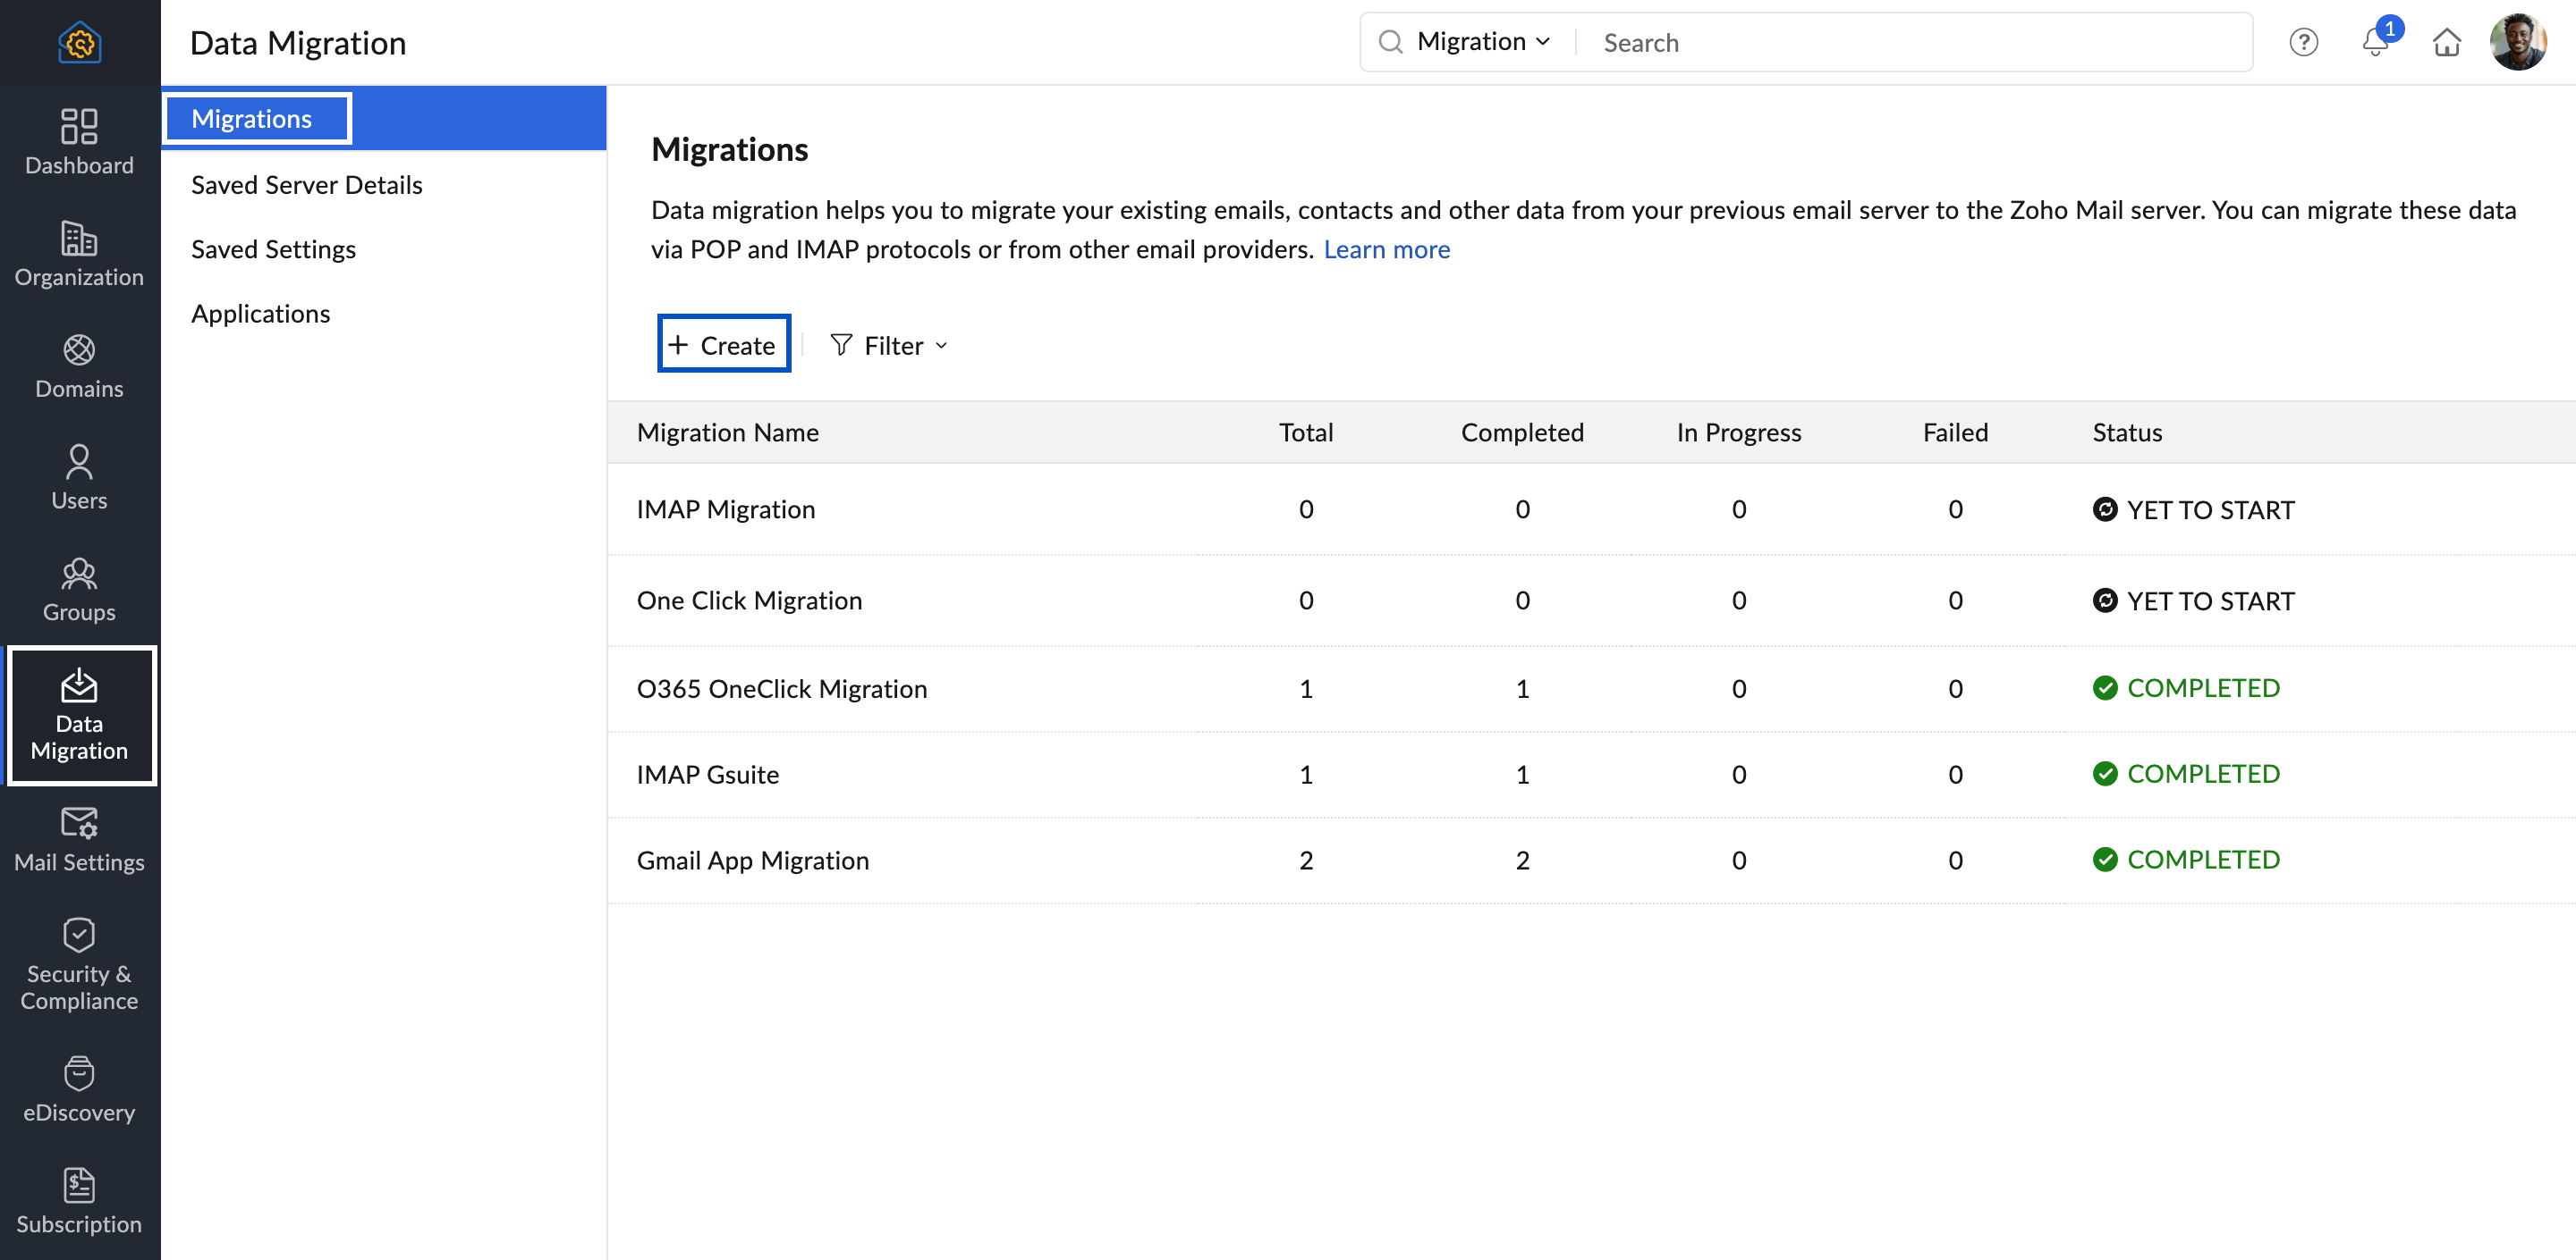Open Mail Settings from sidebar
The height and width of the screenshot is (1260, 2576).
coord(79,838)
